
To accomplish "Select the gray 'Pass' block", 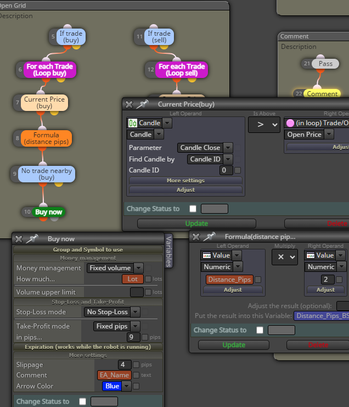I will pos(325,64).
